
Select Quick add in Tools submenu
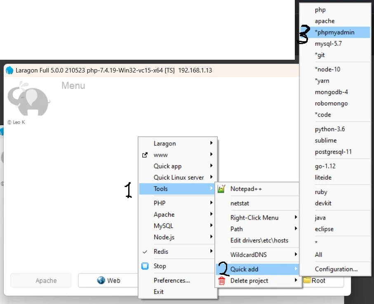pos(258,269)
